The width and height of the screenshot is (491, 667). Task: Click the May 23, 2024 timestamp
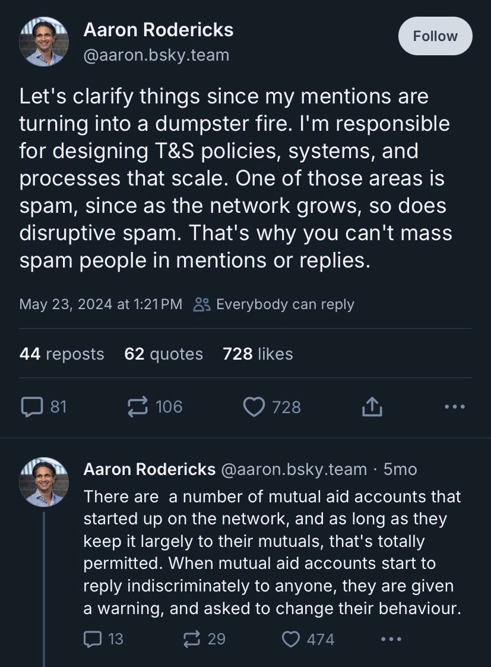(x=100, y=304)
